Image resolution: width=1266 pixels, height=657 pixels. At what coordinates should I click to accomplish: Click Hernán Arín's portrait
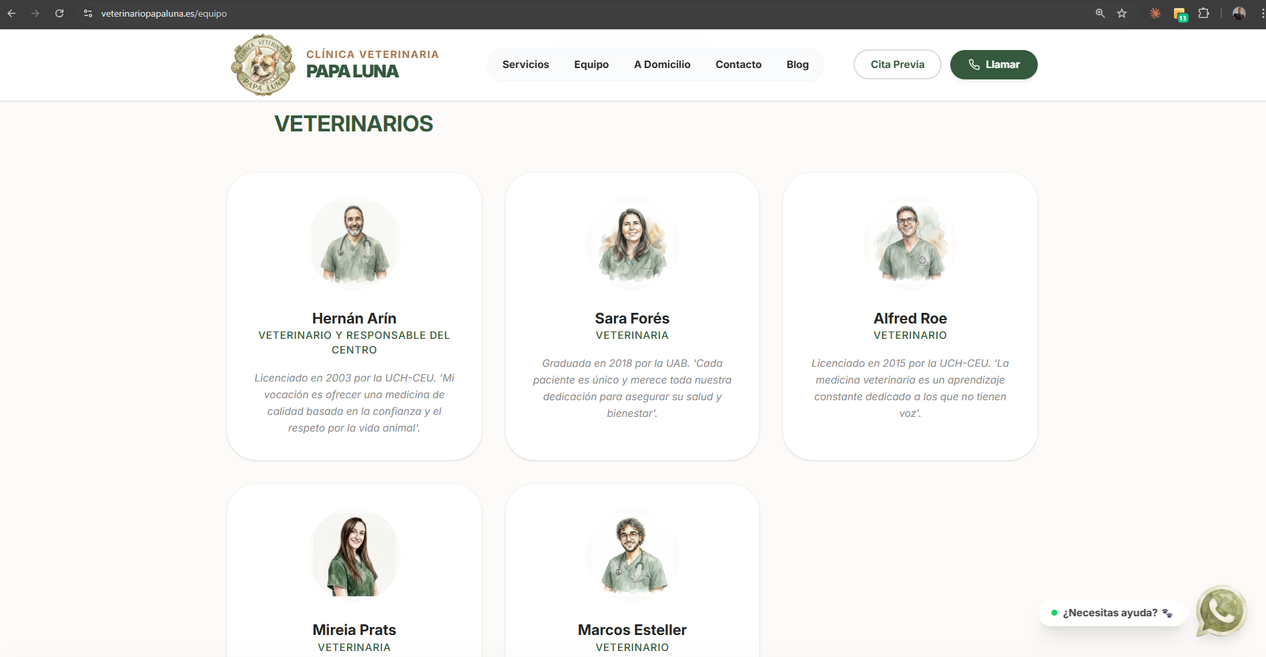(x=354, y=243)
